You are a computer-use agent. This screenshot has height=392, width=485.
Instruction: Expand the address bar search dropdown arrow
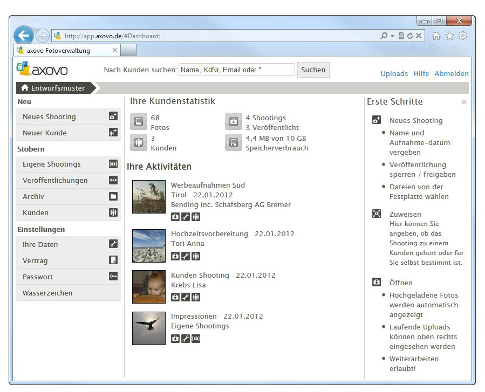coord(392,36)
